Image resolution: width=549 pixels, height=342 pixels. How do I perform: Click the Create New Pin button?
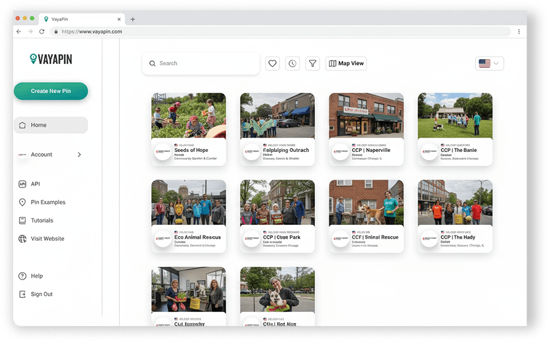51,91
